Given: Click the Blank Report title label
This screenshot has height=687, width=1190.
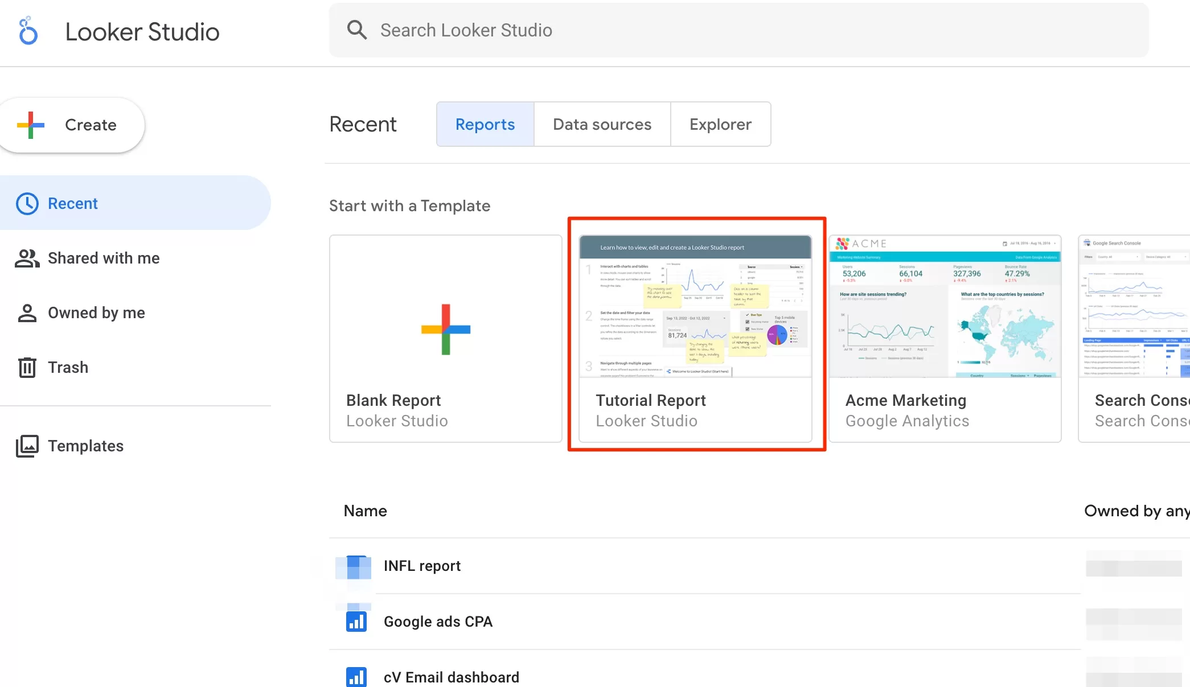Looking at the screenshot, I should (x=393, y=401).
